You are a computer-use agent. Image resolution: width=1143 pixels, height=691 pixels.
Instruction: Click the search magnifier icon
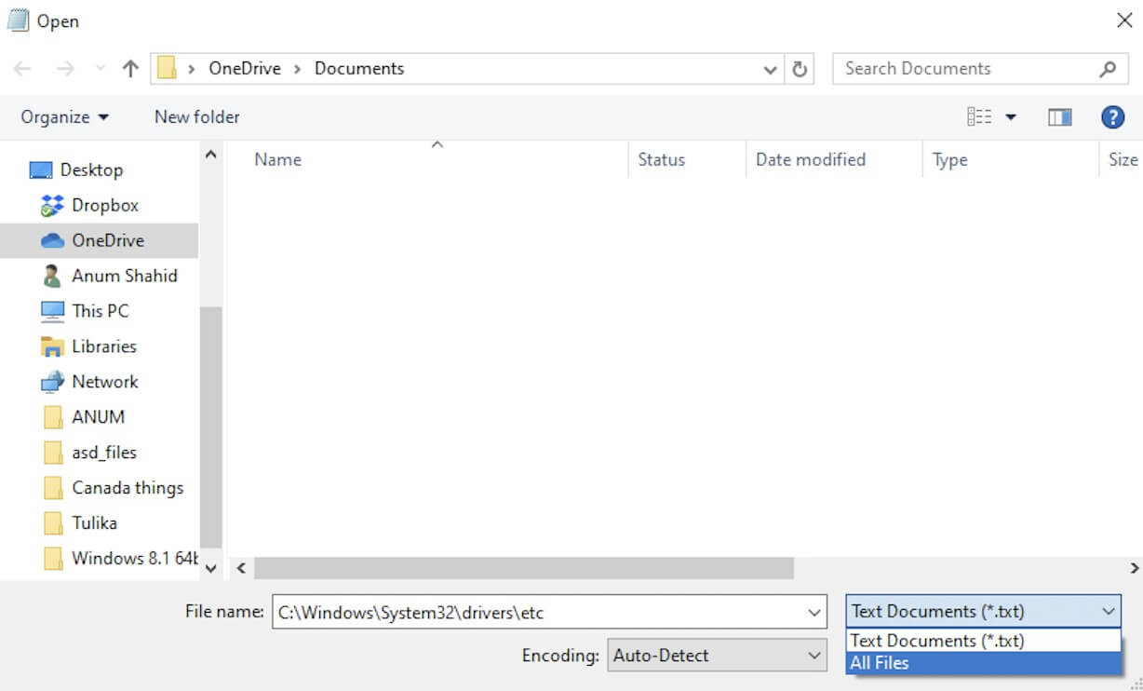(x=1107, y=69)
